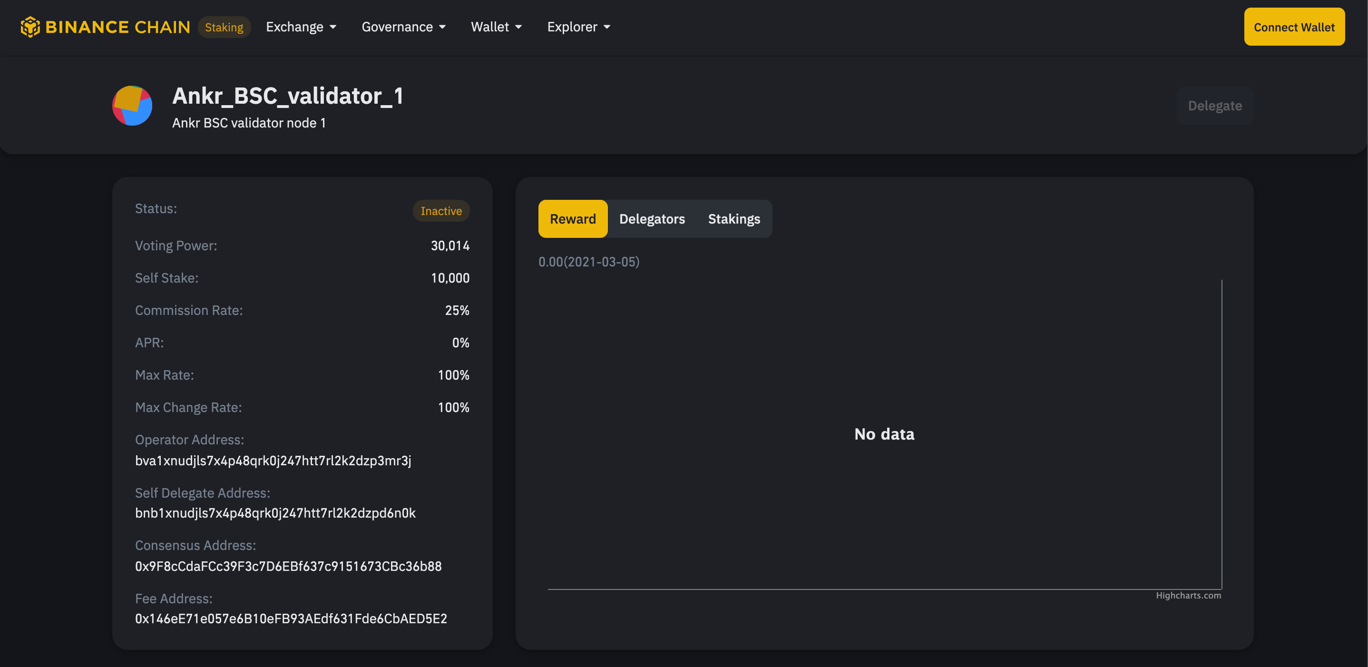
Task: Click the Fee Address value
Action: point(291,618)
